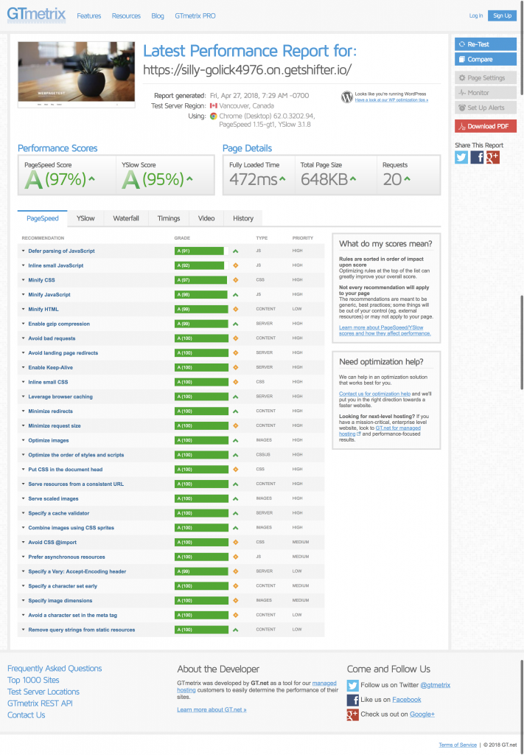Viewport: 524px width, 755px height.
Task: Click the Re-Test button
Action: tap(486, 44)
